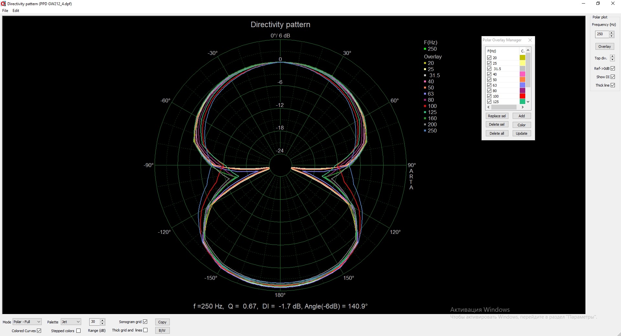Uncheck the 125 Hz overlay checkbox

[x=489, y=102]
